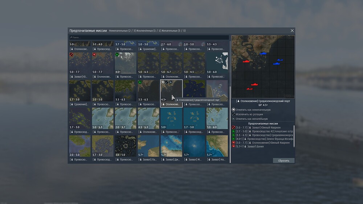Toggle Отметить как нежелательную option
The width and height of the screenshot is (363, 204).
[251, 110]
